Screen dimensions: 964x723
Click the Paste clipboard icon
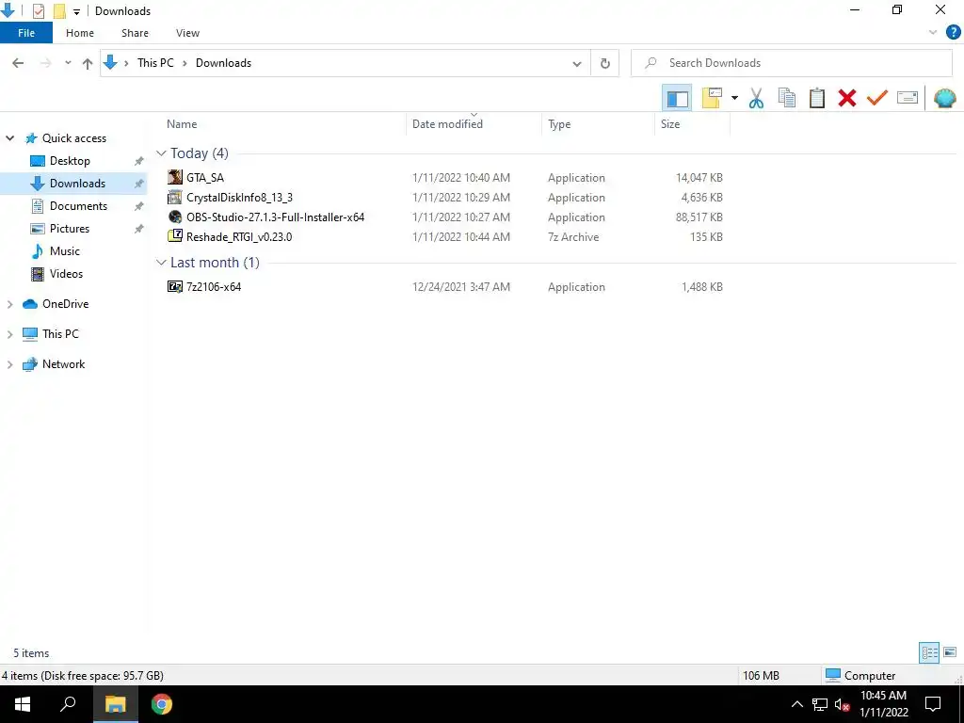pos(816,98)
